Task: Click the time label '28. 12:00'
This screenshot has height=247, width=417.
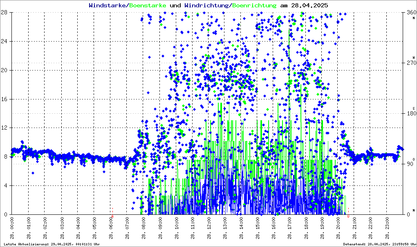Action: pyautogui.click(x=208, y=228)
